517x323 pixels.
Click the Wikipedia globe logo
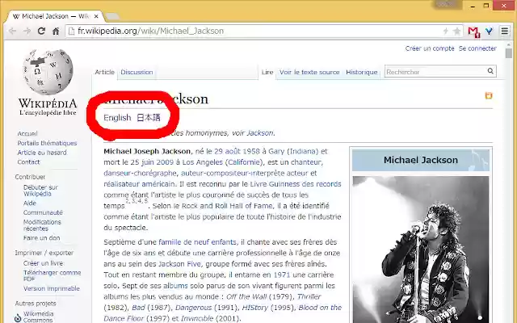click(48, 72)
